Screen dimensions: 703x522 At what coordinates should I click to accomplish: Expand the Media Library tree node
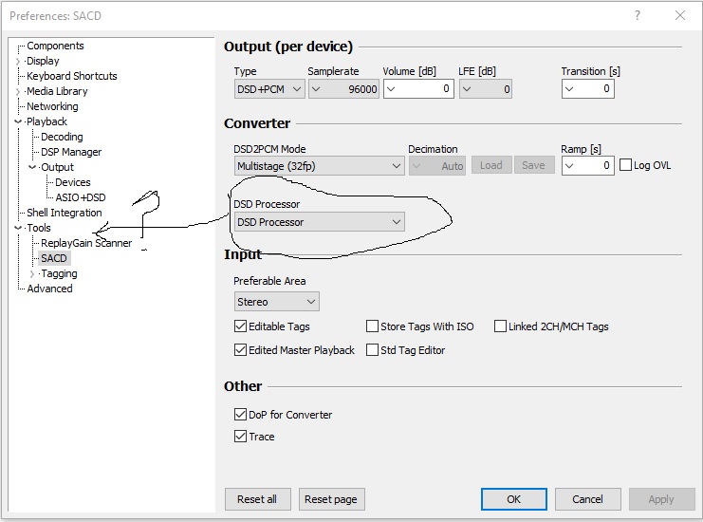point(18,91)
